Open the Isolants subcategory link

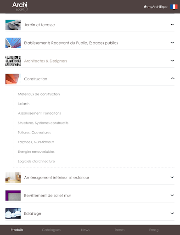tap(24, 104)
